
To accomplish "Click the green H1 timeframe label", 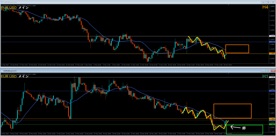I will 265,76.
